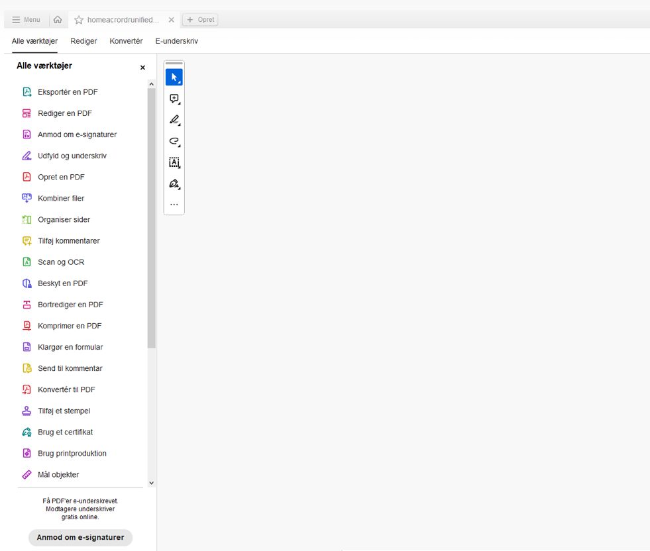The height and width of the screenshot is (551, 650).
Task: Click the quick toolbar drag handle
Action: tap(174, 64)
